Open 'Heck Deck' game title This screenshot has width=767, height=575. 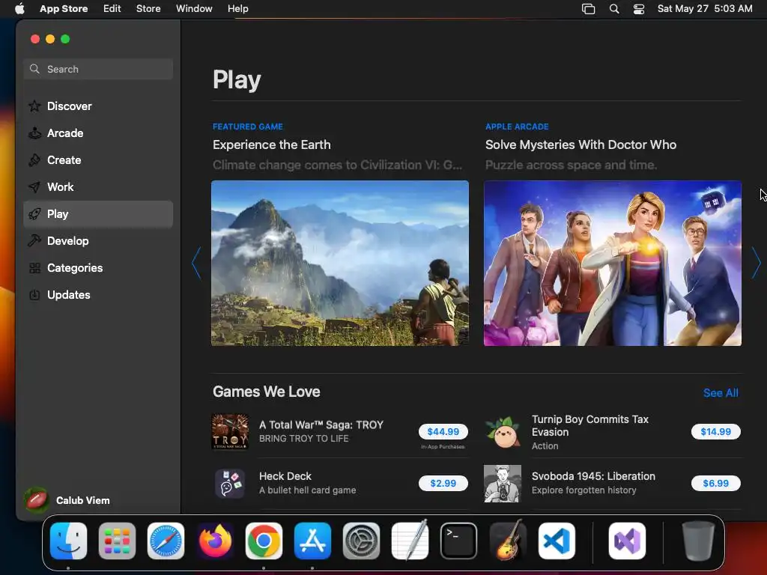(285, 476)
